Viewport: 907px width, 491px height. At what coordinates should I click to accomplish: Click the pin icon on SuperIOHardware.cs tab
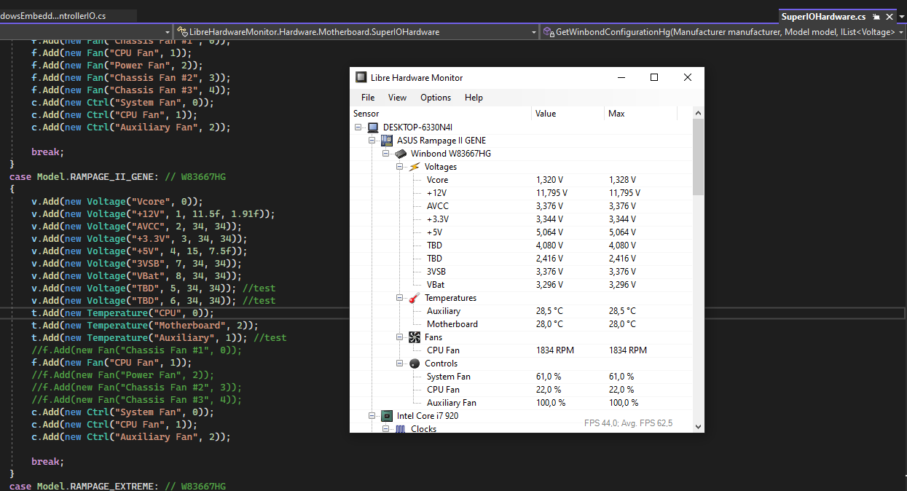[x=876, y=16]
